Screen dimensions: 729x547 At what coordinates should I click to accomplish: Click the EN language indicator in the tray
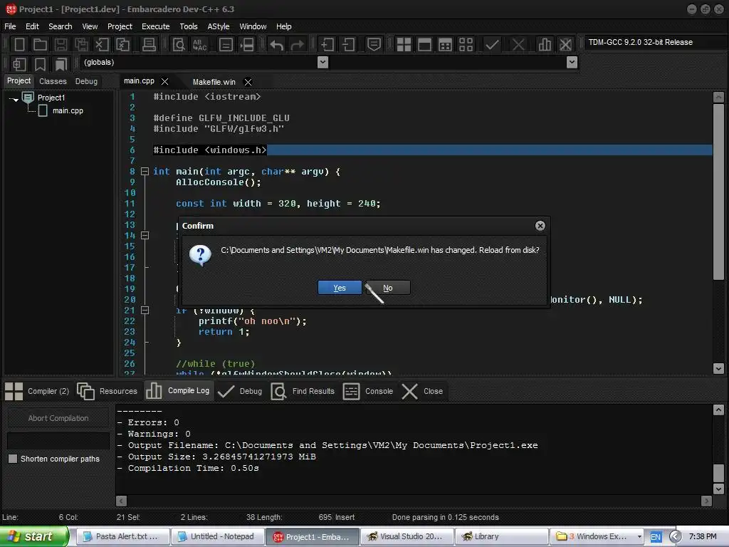click(x=656, y=537)
